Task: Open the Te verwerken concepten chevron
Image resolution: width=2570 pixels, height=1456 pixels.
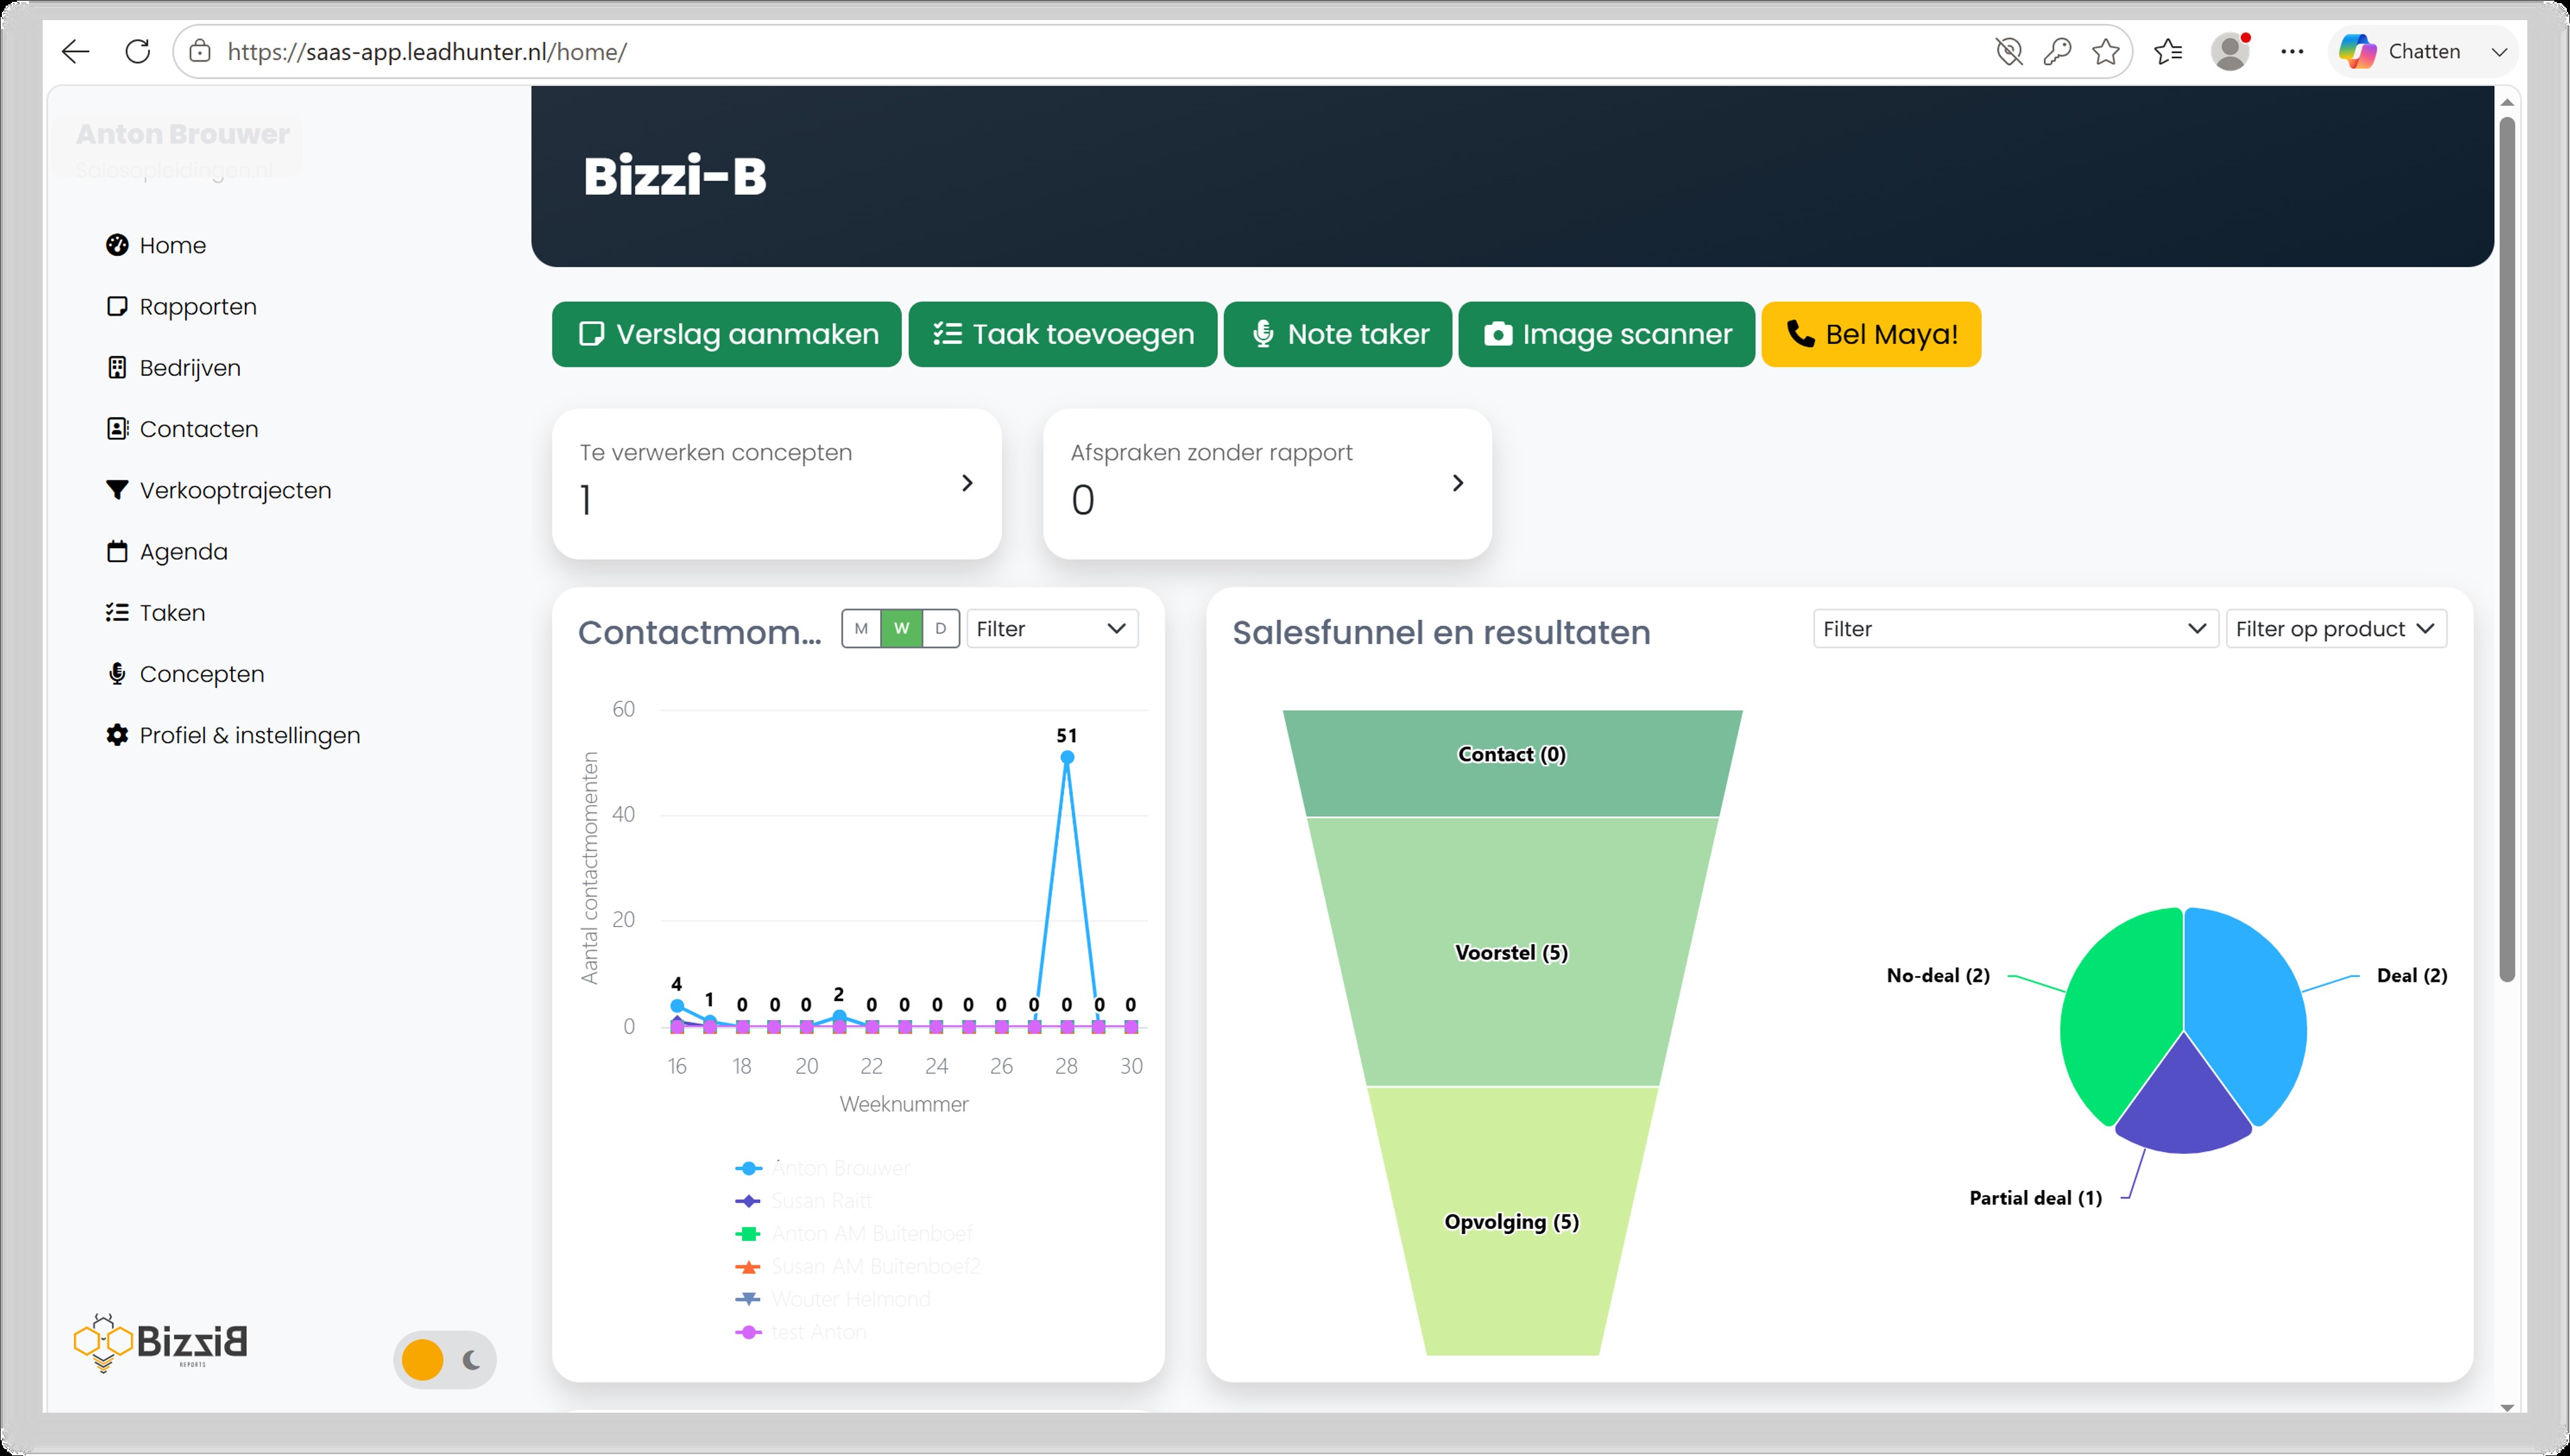Action: click(967, 483)
